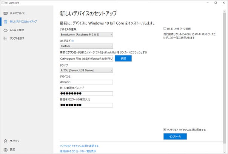Expand the device type Broadcomm dropdown
The image size is (228, 154).
coord(86,35)
